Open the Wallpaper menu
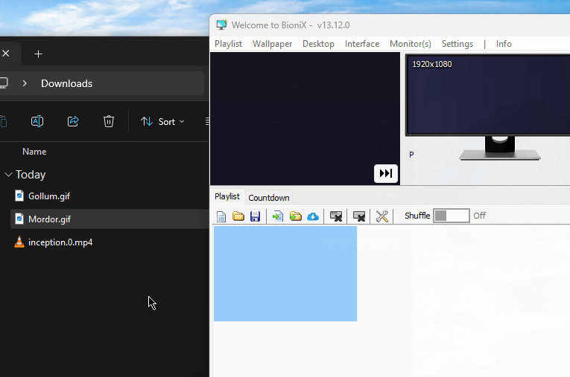This screenshot has width=570, height=377. pos(272,44)
